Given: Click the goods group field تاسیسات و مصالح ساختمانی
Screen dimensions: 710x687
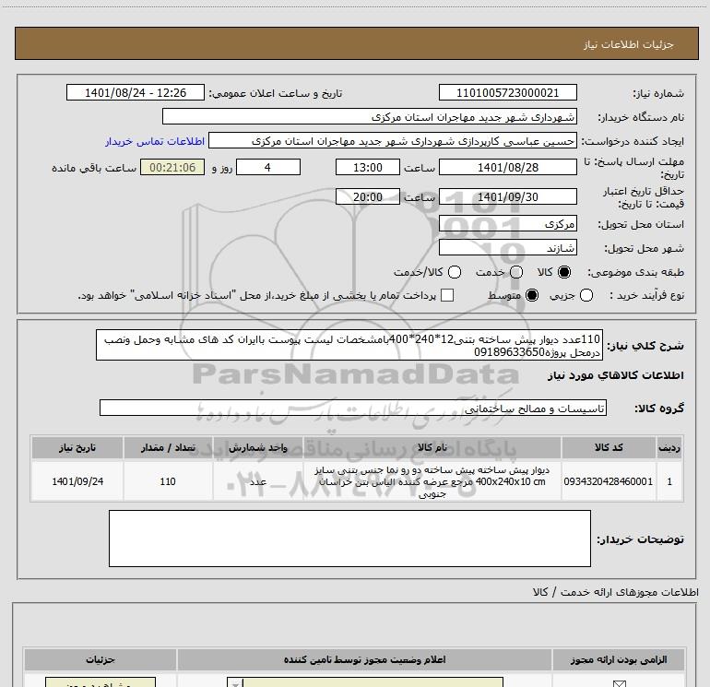Looking at the screenshot, I should point(353,408).
